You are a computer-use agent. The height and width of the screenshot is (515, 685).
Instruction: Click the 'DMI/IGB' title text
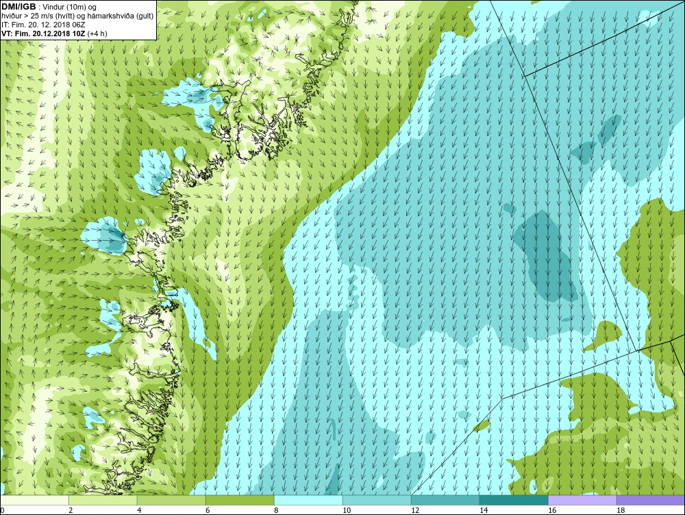pyautogui.click(x=18, y=8)
